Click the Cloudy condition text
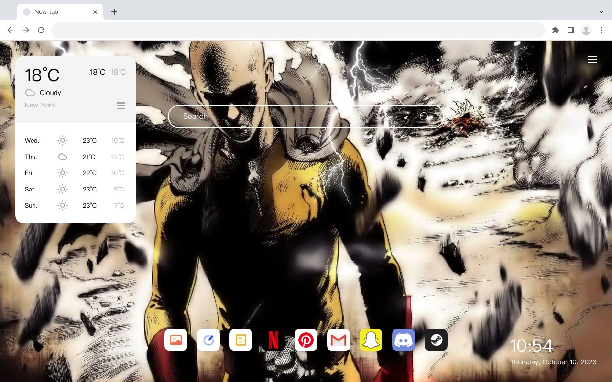 (x=50, y=93)
